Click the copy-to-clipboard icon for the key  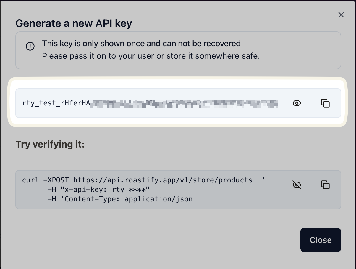coord(325,103)
